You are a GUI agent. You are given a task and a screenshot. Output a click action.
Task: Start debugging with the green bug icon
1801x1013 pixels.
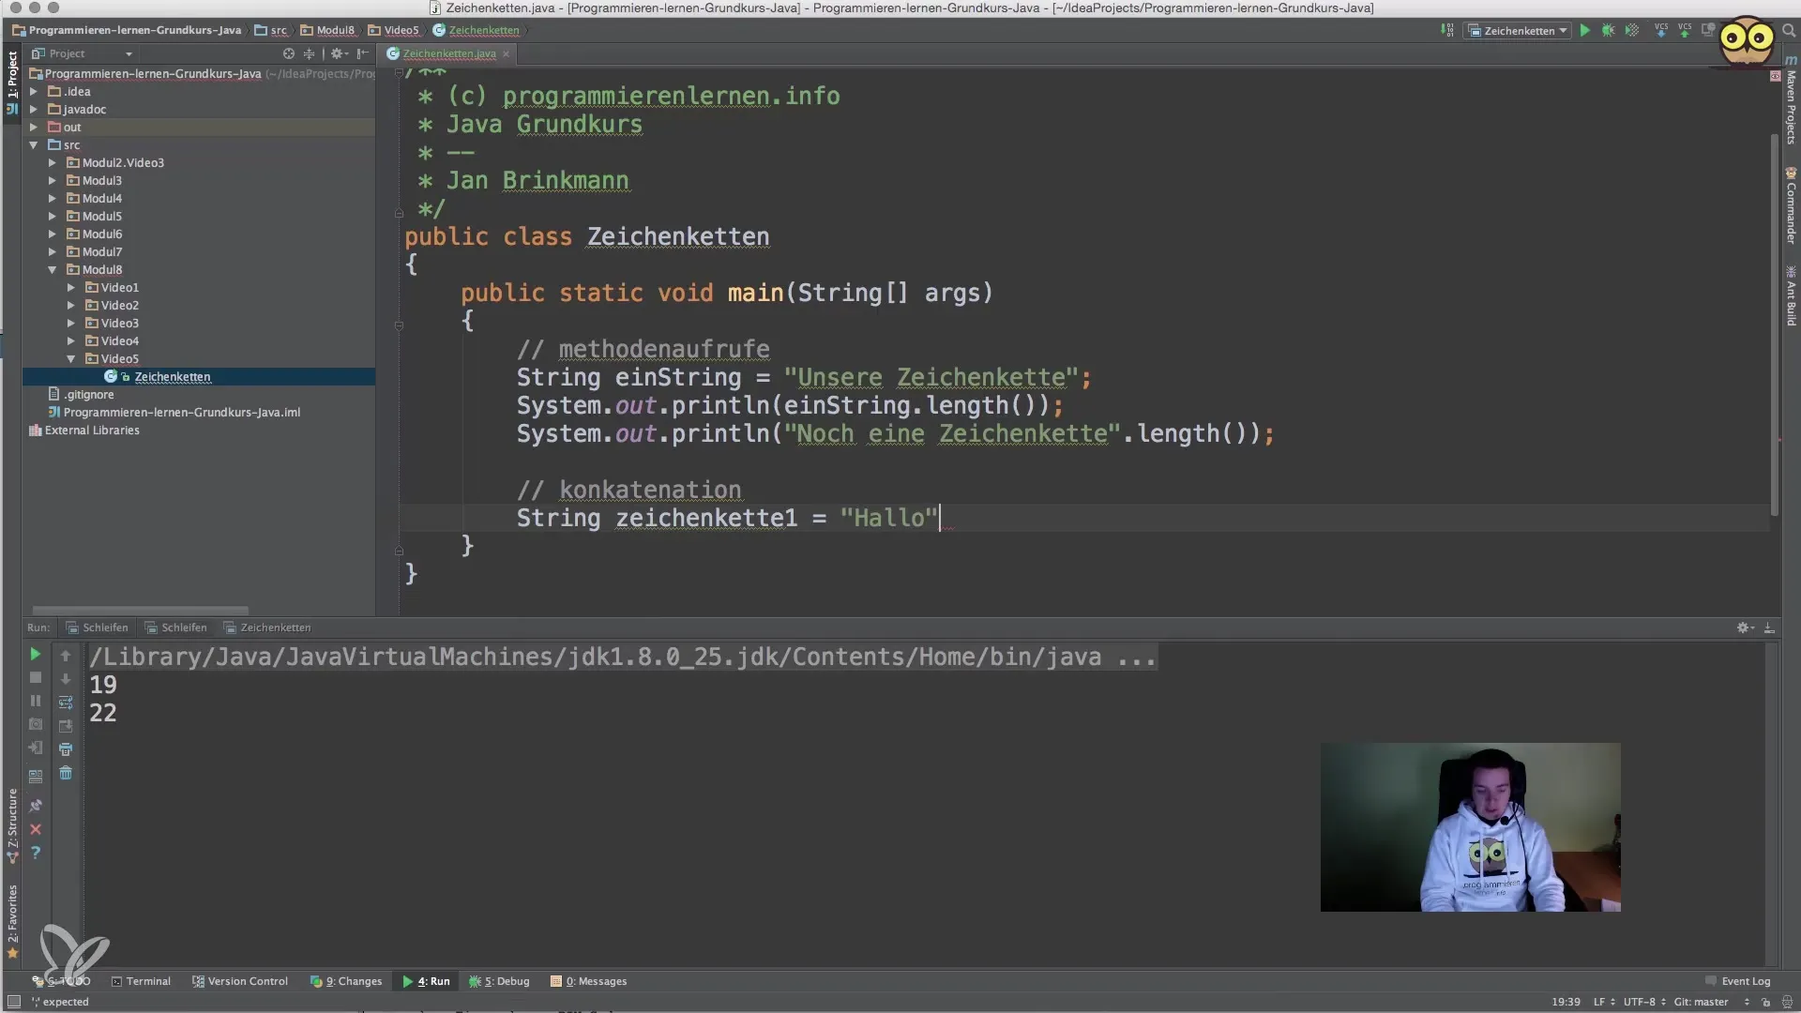coord(1608,30)
